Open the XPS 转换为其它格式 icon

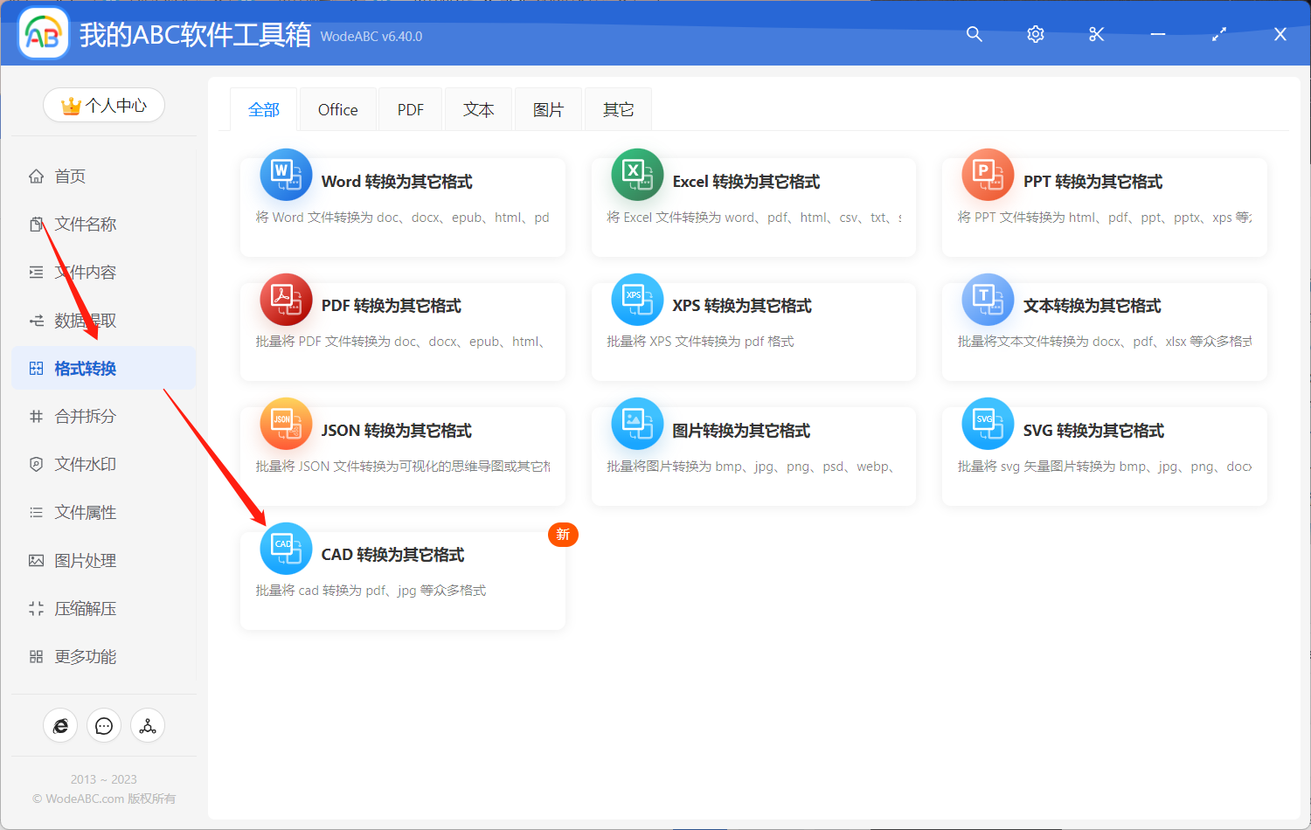[x=636, y=299]
